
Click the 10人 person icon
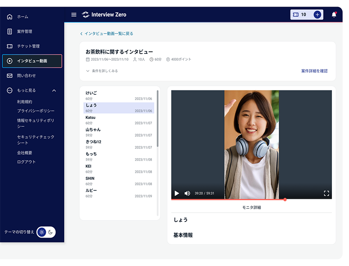click(135, 59)
